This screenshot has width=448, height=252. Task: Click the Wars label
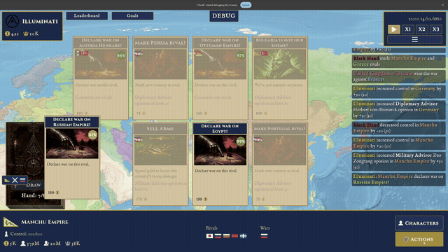265,228
